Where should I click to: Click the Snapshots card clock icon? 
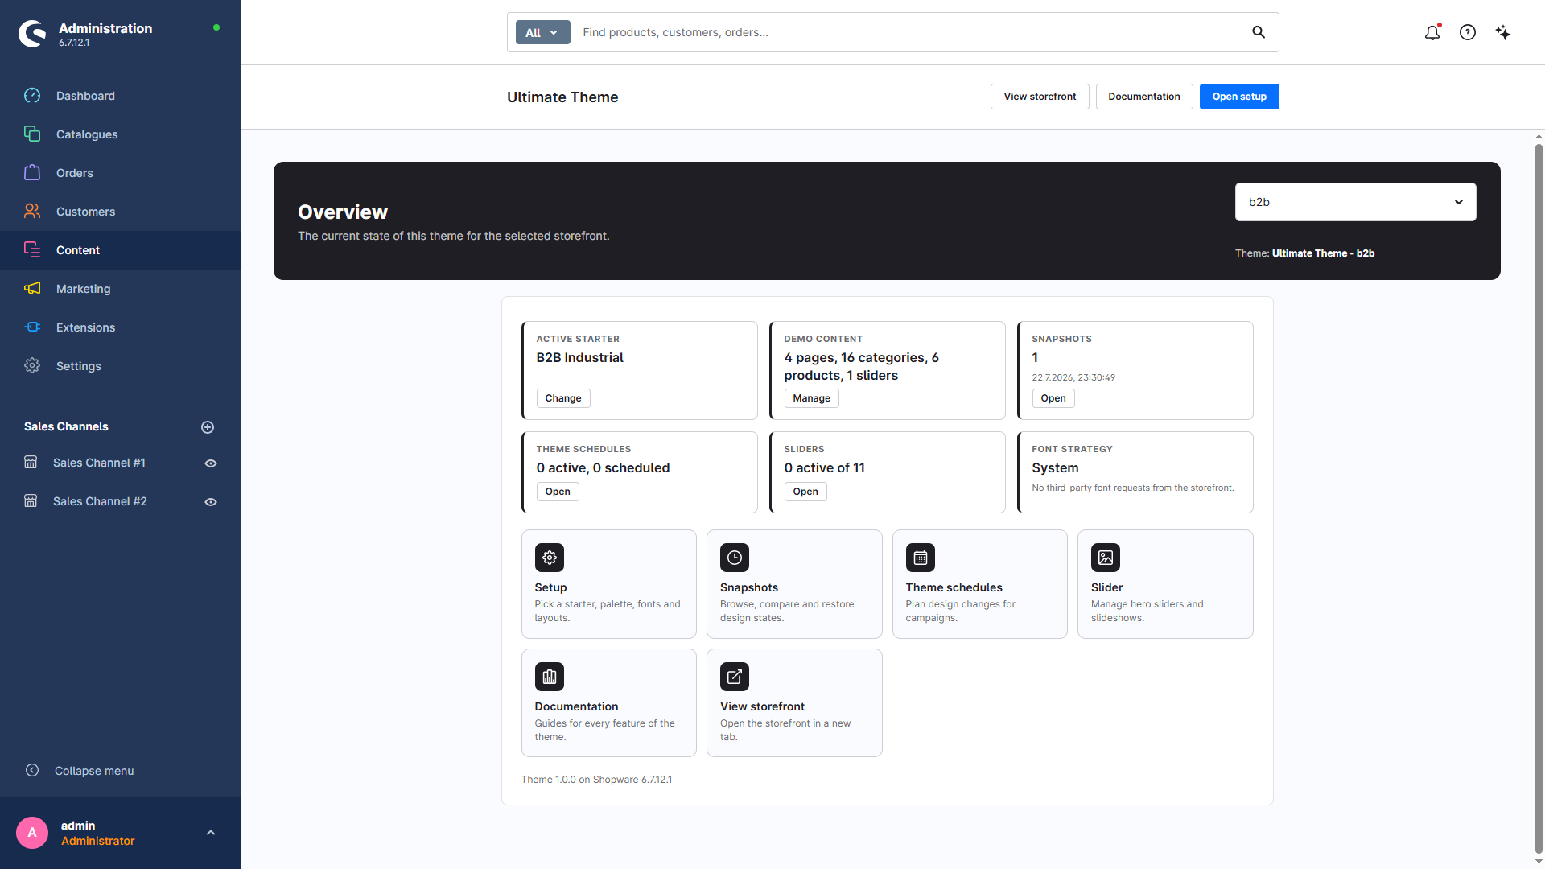(x=735, y=558)
